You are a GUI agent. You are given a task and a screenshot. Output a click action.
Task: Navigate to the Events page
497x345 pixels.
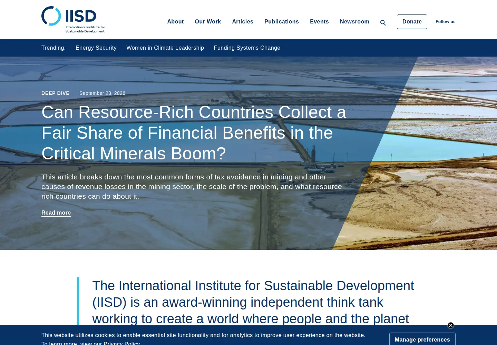319,21
